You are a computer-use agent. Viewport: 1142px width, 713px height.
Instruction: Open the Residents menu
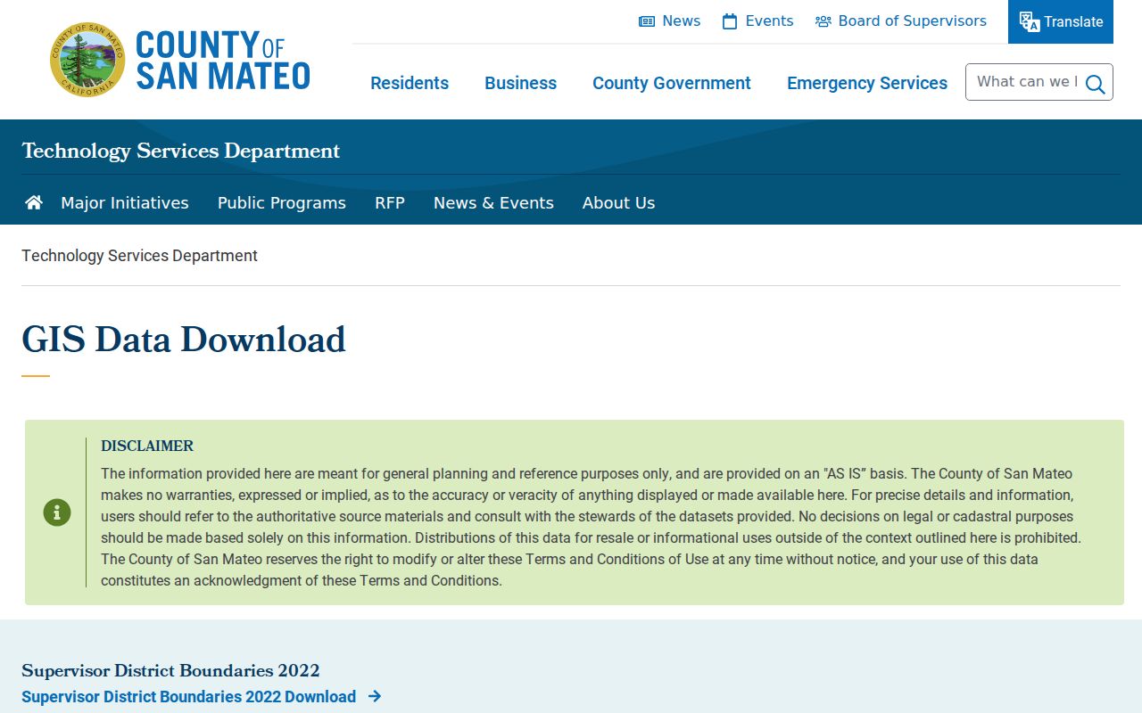[410, 83]
